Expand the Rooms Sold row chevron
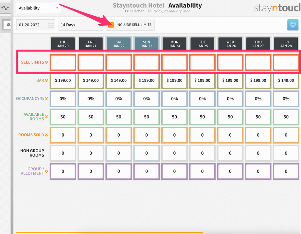Image resolution: width=301 pixels, height=234 pixels. click(x=46, y=135)
